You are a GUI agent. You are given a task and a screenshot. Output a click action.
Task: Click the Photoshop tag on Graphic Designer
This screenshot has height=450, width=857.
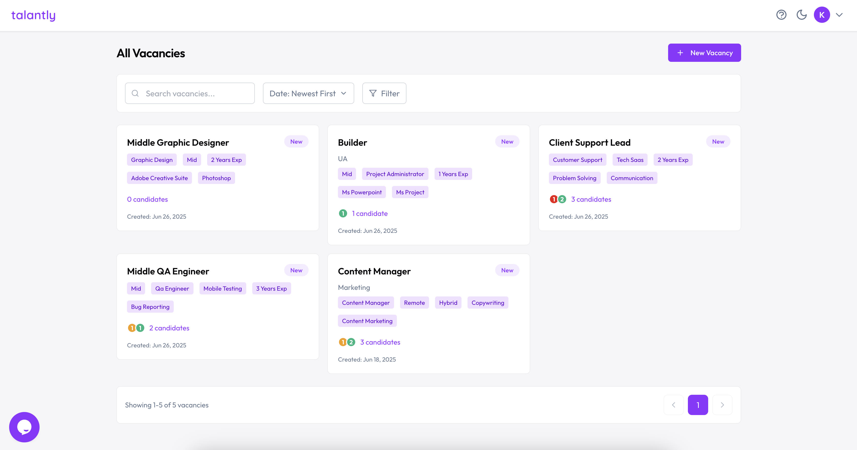[x=216, y=178]
